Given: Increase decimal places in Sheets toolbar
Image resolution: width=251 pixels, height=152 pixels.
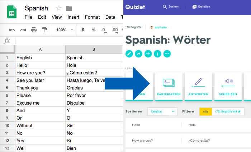Looking at the screenshot, I should point(115,30).
